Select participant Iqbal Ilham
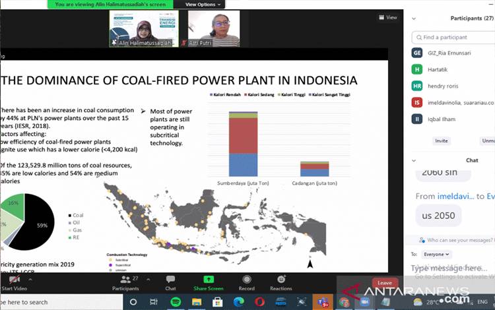 (442, 119)
